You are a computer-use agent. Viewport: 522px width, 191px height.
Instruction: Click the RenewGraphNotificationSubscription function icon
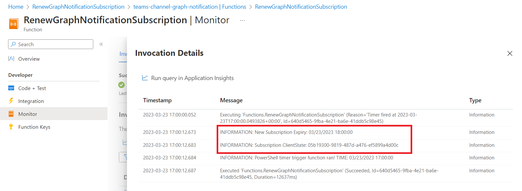point(14,24)
